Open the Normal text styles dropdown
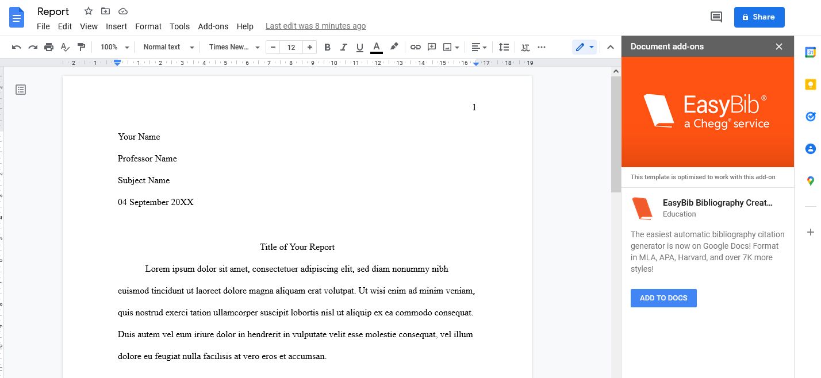Image resolution: width=821 pixels, height=378 pixels. pyautogui.click(x=167, y=47)
